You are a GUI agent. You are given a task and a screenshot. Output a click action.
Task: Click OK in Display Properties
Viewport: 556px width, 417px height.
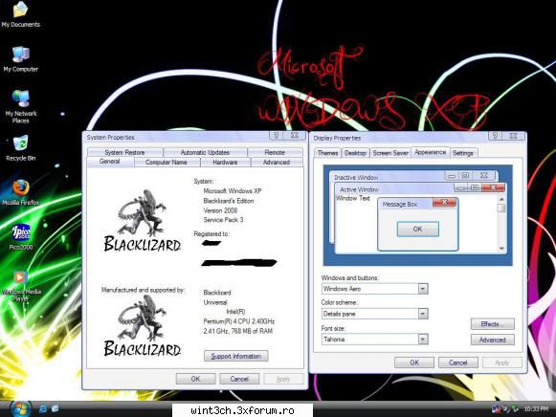(414, 362)
